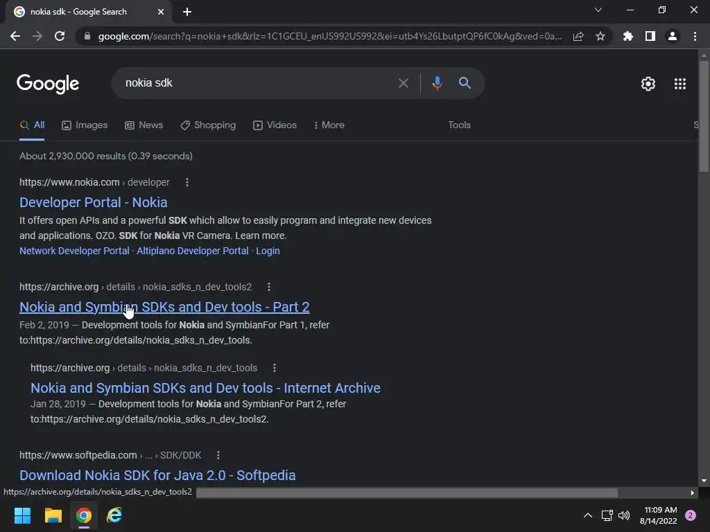710x532 pixels.
Task: Click the browser forward arrow
Action: (37, 36)
